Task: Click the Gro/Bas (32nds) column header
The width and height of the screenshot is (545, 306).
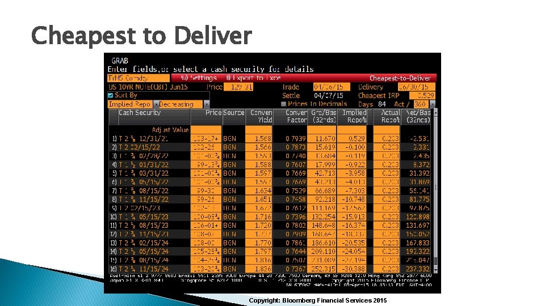Action: pyautogui.click(x=323, y=117)
